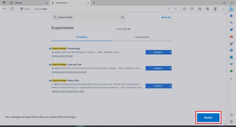Open the Terminology flag's Enabled dropdown
This screenshot has height=127, width=236.
158,52
